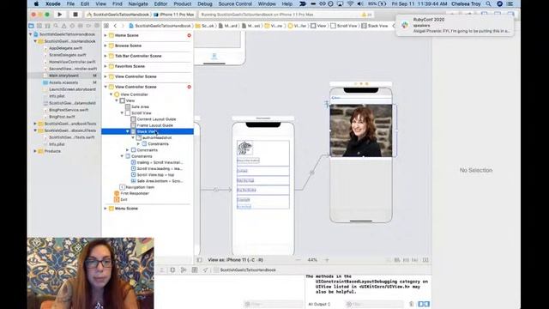Screen dimensions: 549x309
Task: Click the variables view filter field
Action: pyautogui.click(x=273, y=304)
